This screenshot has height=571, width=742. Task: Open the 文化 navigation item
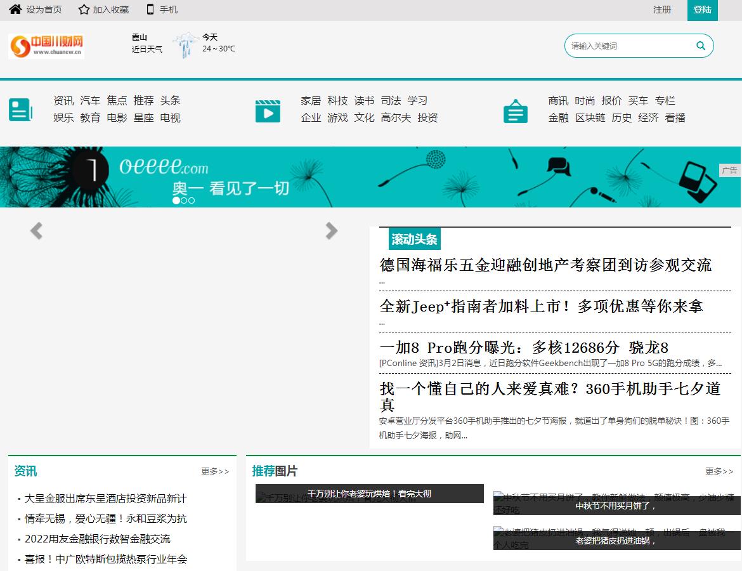[x=365, y=117]
